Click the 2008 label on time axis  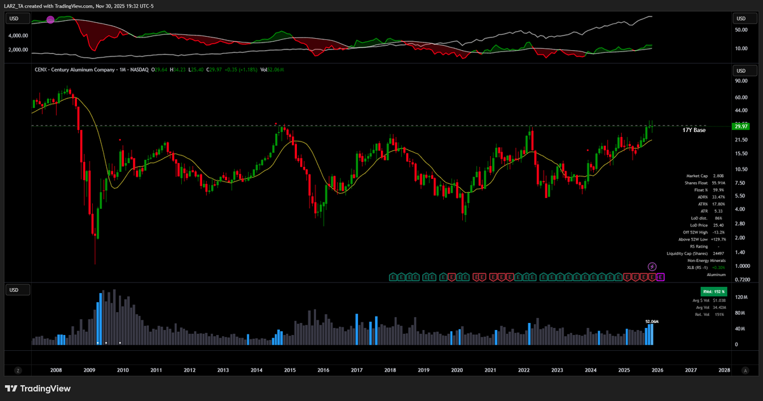[x=56, y=370]
